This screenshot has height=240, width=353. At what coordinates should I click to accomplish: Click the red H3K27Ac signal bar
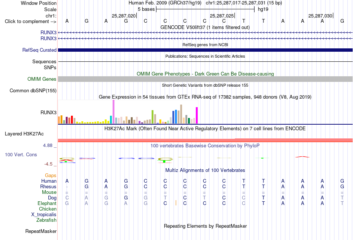[x=205, y=140]
